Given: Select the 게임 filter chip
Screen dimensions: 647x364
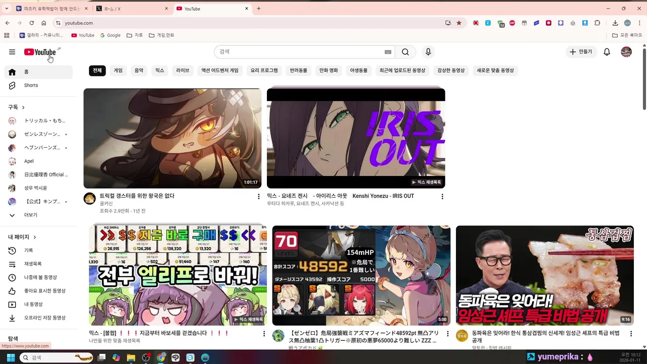Looking at the screenshot, I should (118, 71).
